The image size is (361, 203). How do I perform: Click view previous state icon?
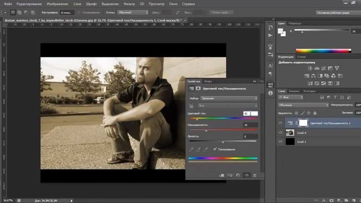click(x=230, y=175)
